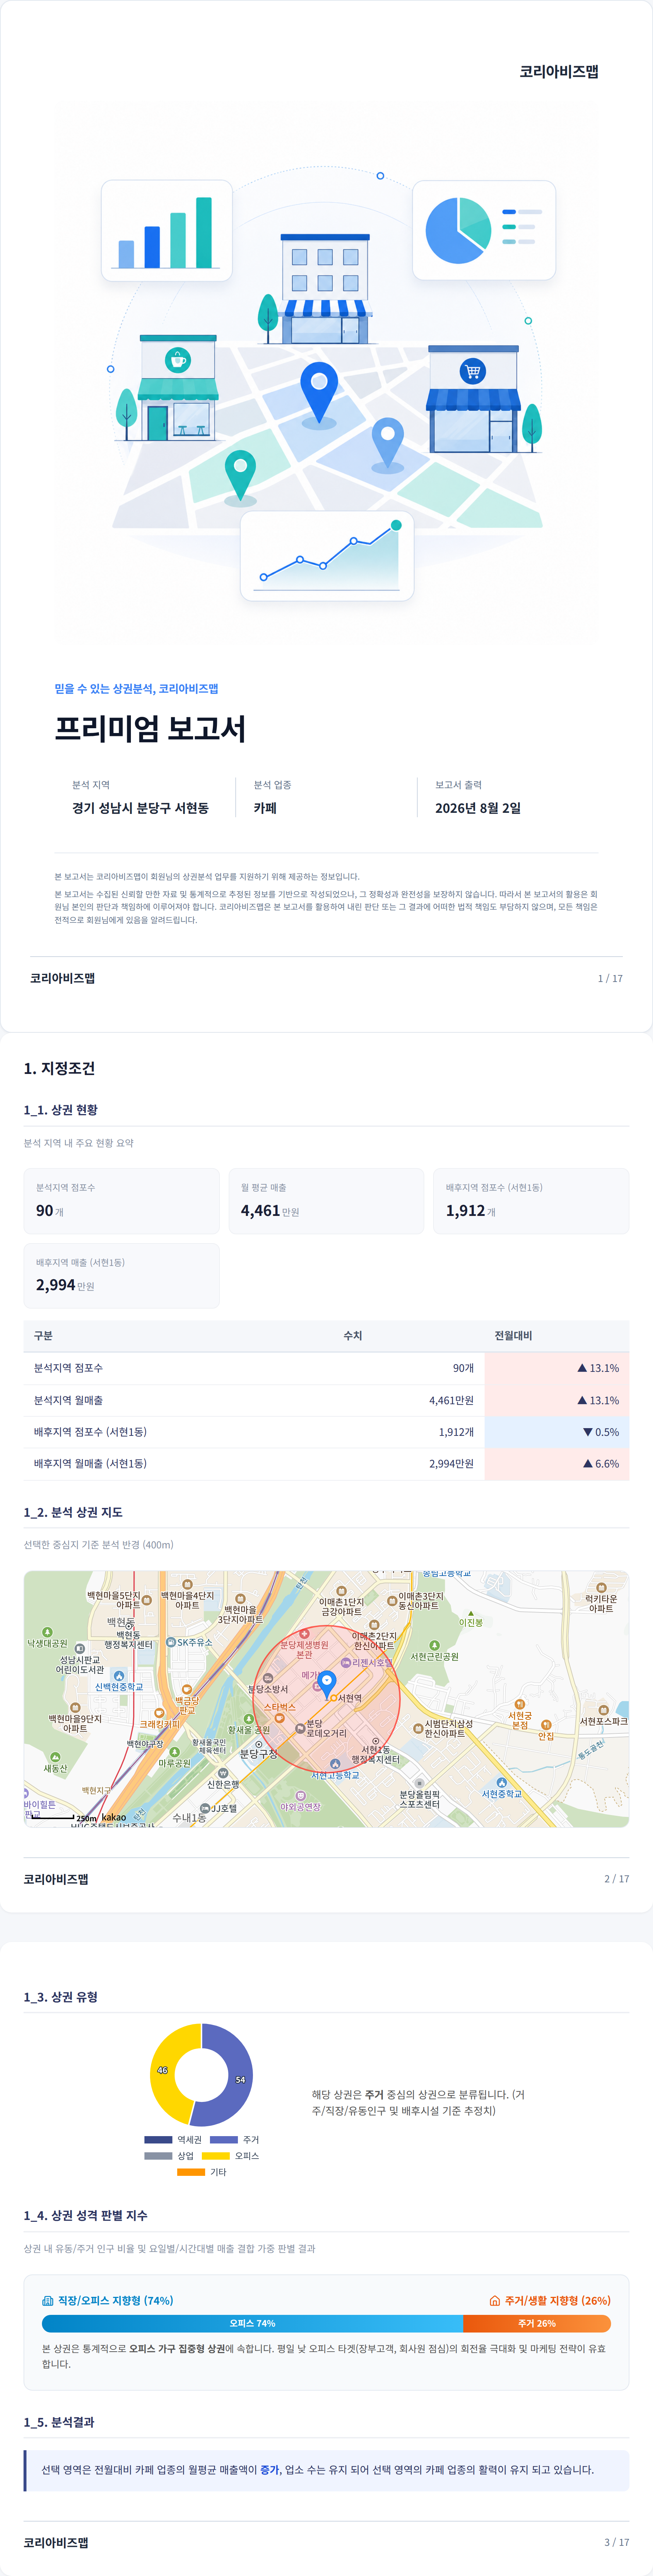Click the 배후지역 매출 2,994만원 card
This screenshot has height=2576, width=653.
tap(121, 1275)
